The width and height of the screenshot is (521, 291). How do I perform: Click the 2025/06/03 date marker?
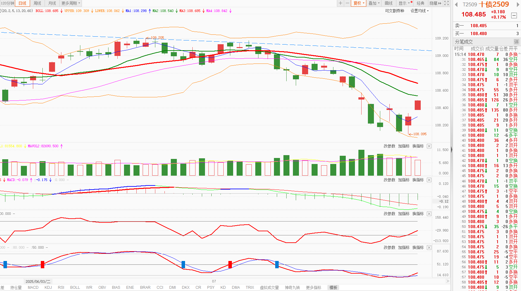[38, 281]
